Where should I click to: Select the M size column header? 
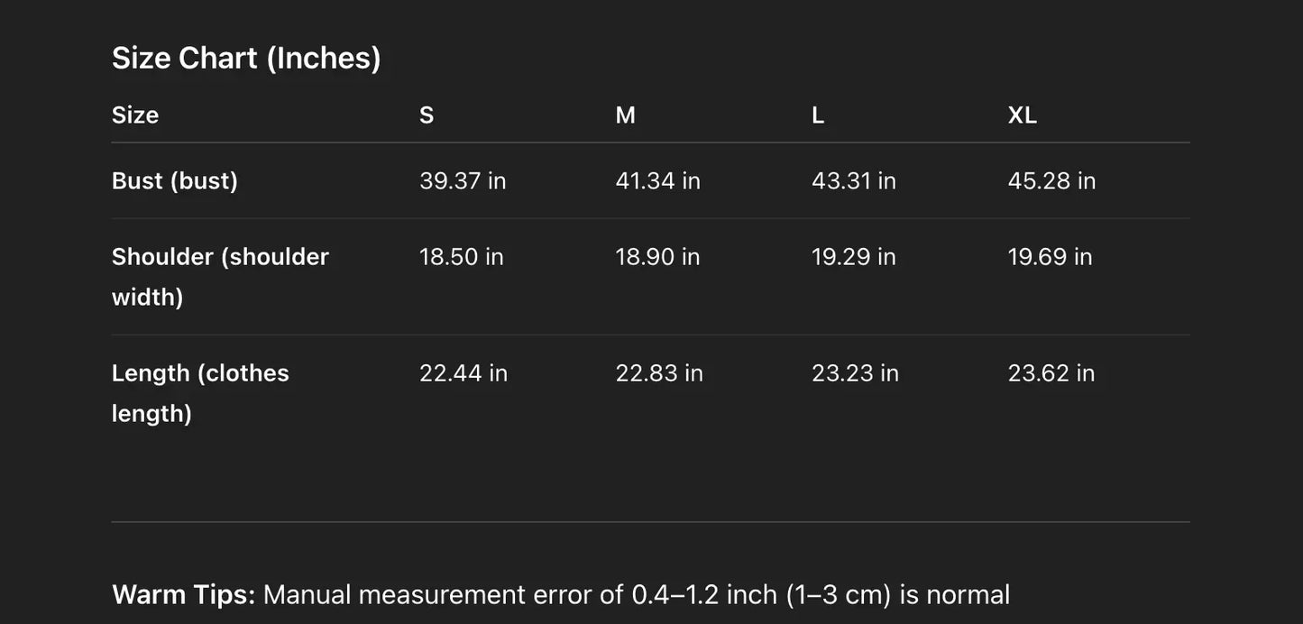(625, 115)
